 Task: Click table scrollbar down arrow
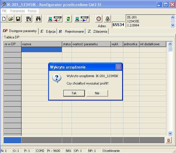click(170, 133)
